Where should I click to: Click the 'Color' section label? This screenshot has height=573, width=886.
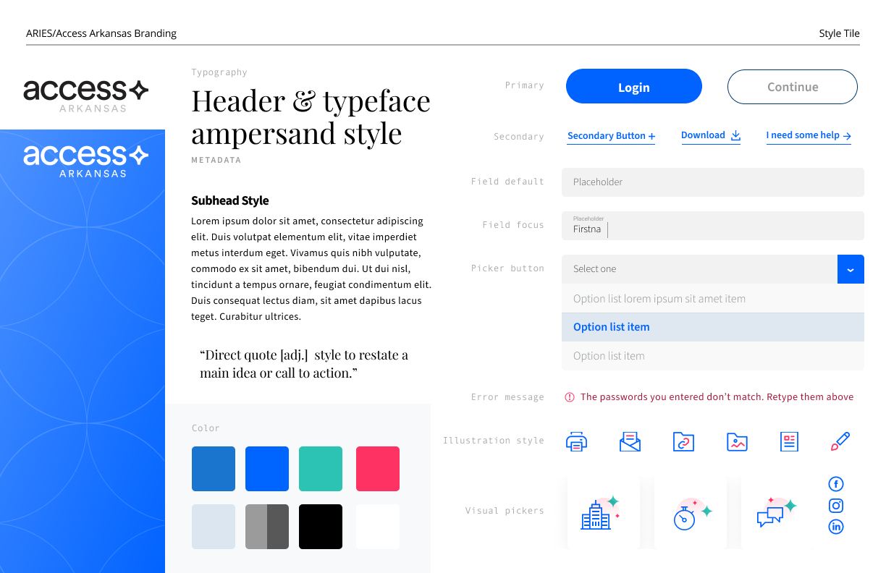[x=206, y=428]
